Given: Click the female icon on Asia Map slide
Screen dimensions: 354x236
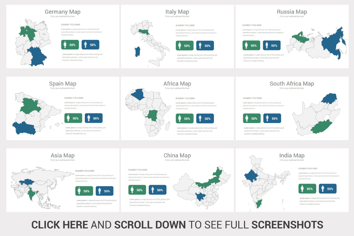Looking at the screenshot, I should (79, 191).
